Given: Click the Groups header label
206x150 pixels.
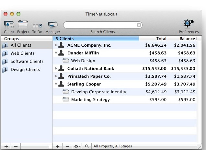Looking at the screenshot, I should [x=11, y=39].
